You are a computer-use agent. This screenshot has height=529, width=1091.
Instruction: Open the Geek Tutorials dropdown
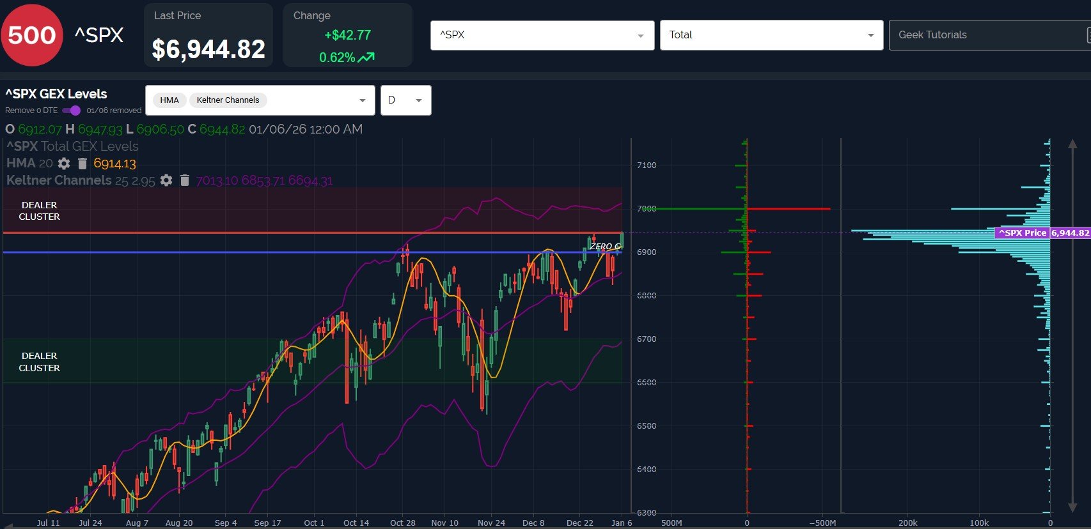click(989, 35)
